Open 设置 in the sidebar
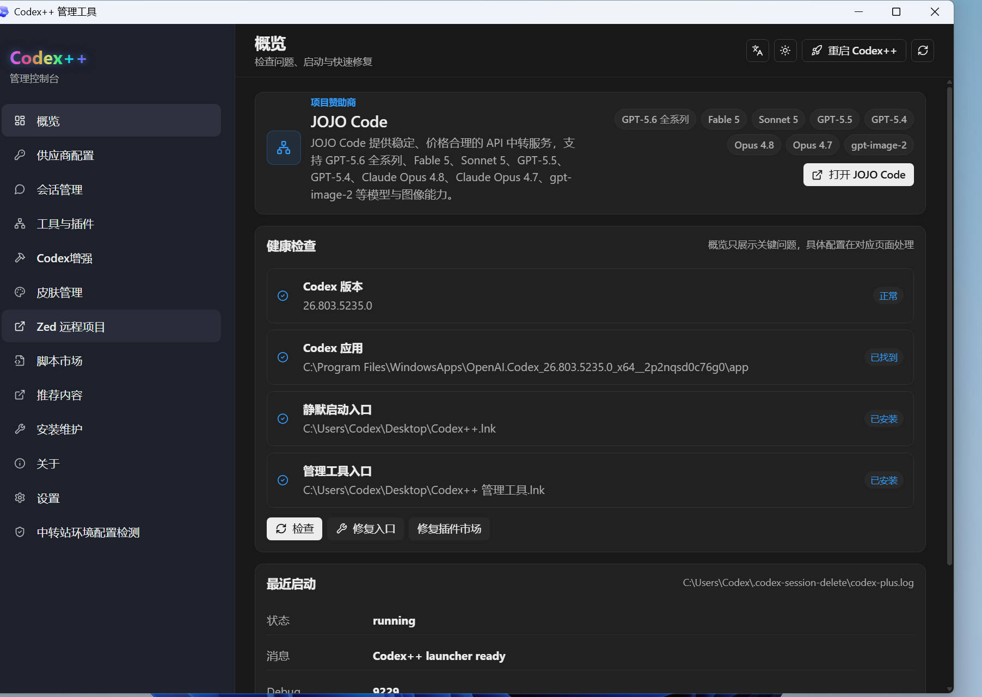The height and width of the screenshot is (697, 982). (112, 498)
